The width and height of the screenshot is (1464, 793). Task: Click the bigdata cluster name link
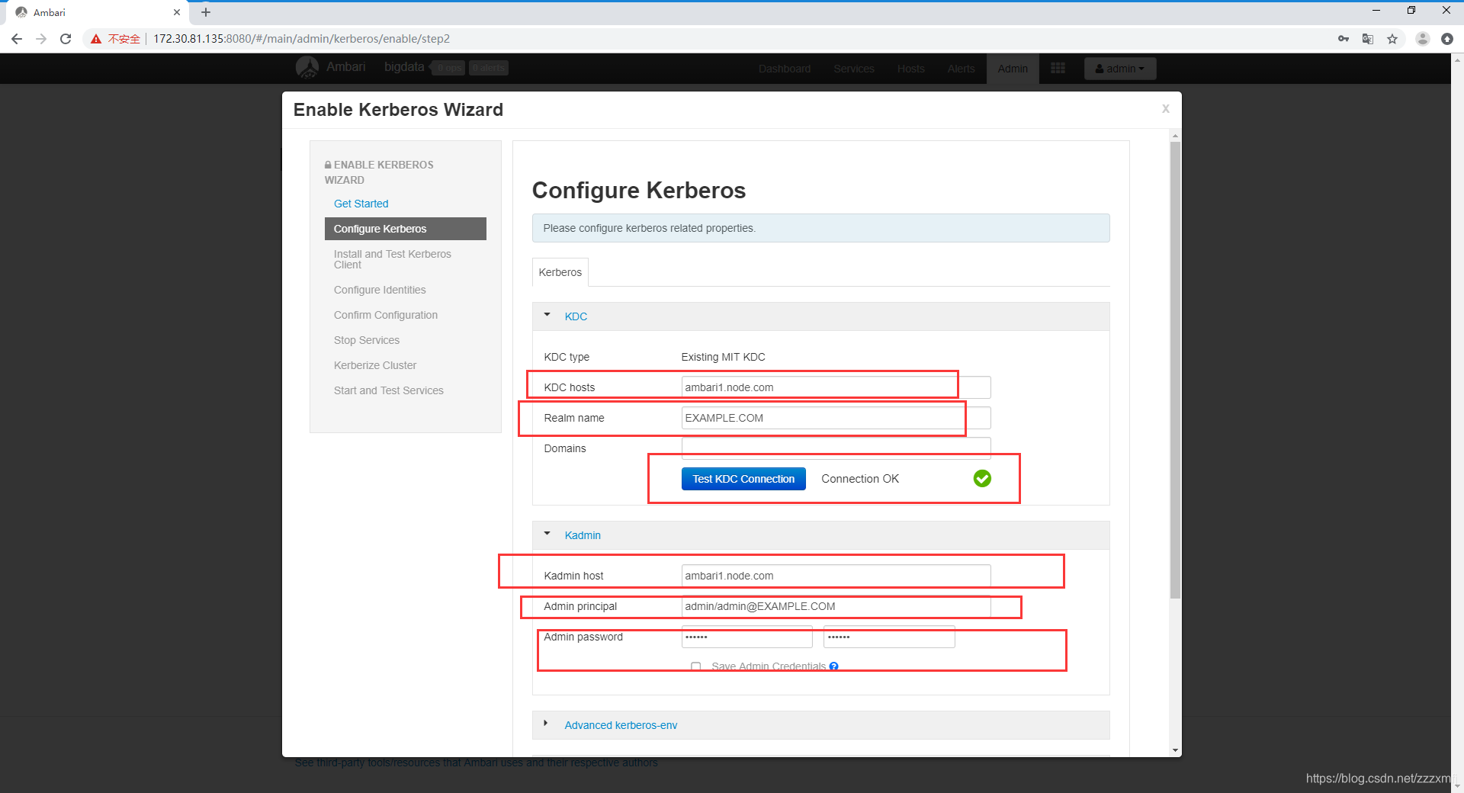point(404,67)
